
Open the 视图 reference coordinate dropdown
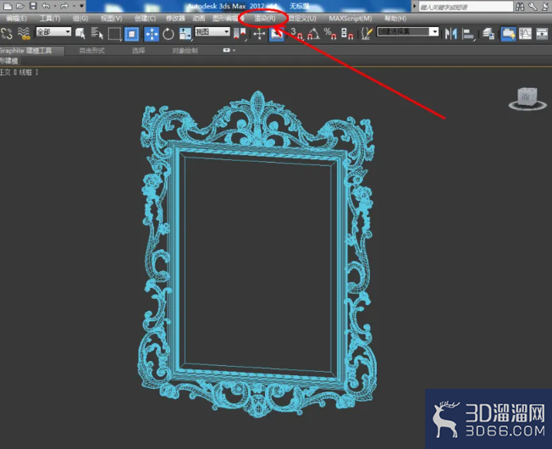[213, 32]
